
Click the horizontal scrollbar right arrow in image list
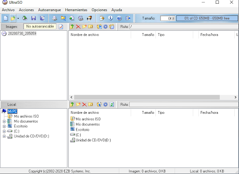pyautogui.click(x=235, y=97)
